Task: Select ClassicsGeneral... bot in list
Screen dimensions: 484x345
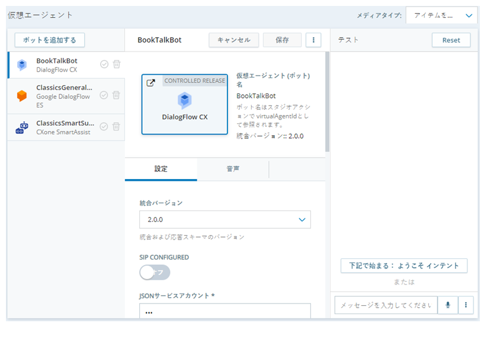Action: (x=66, y=96)
